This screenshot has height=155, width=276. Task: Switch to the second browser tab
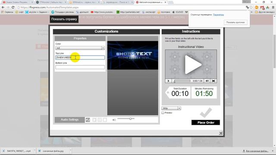click(x=51, y=2)
